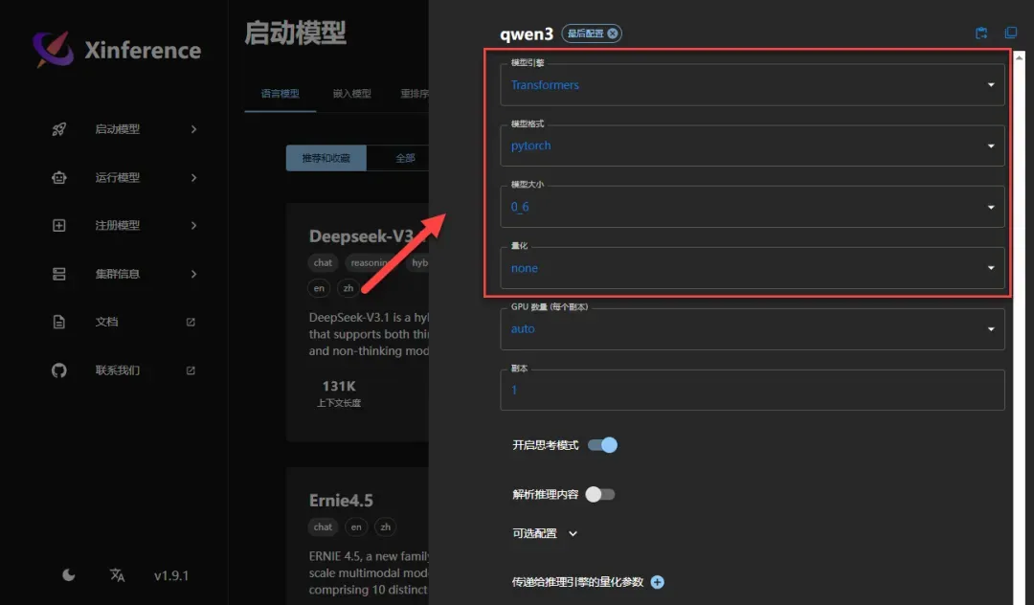The width and height of the screenshot is (1034, 605).
Task: Toggle dark mode moon icon
Action: click(x=69, y=575)
